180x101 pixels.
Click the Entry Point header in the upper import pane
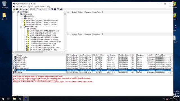97,12
